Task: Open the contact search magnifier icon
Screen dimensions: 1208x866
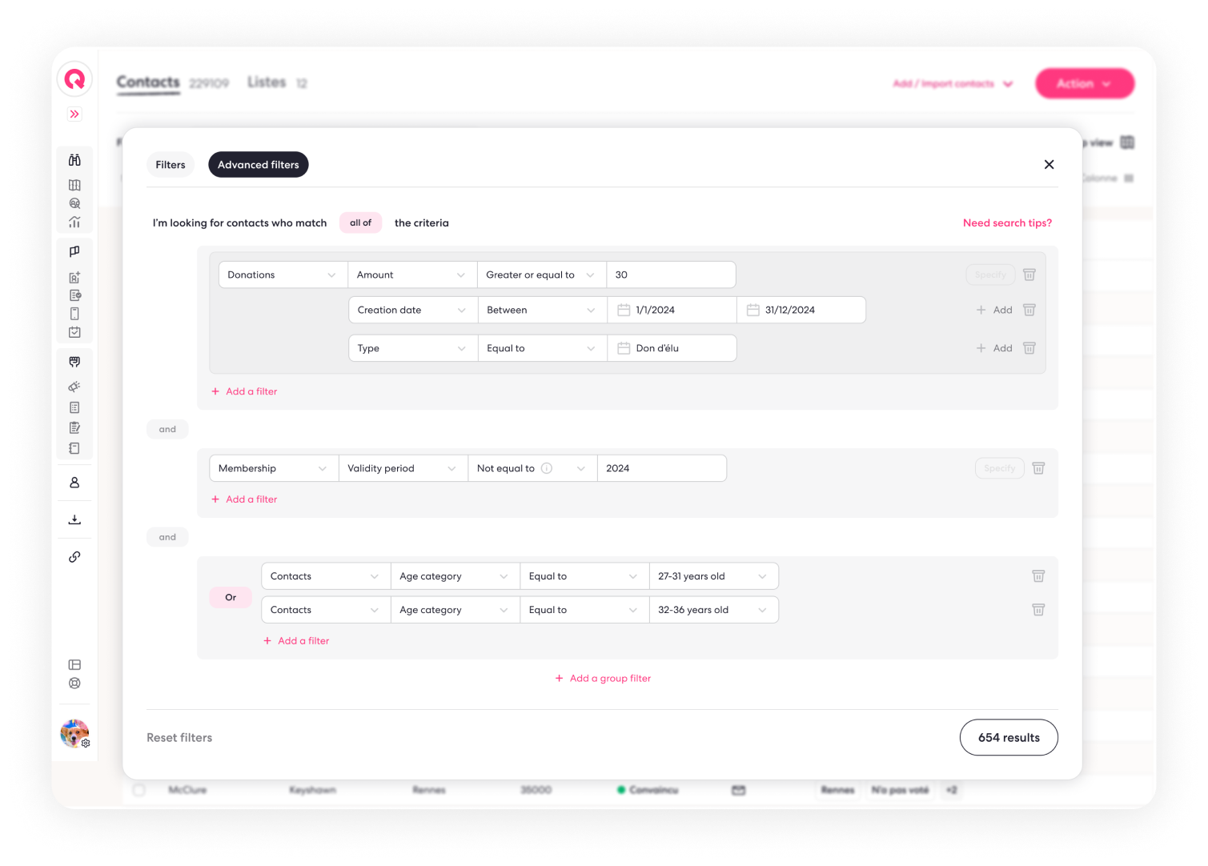Action: click(x=74, y=203)
